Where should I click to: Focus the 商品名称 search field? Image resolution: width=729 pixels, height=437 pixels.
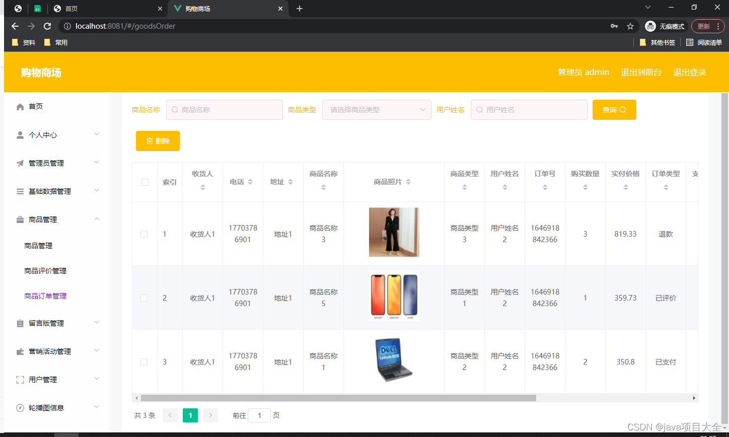(225, 110)
